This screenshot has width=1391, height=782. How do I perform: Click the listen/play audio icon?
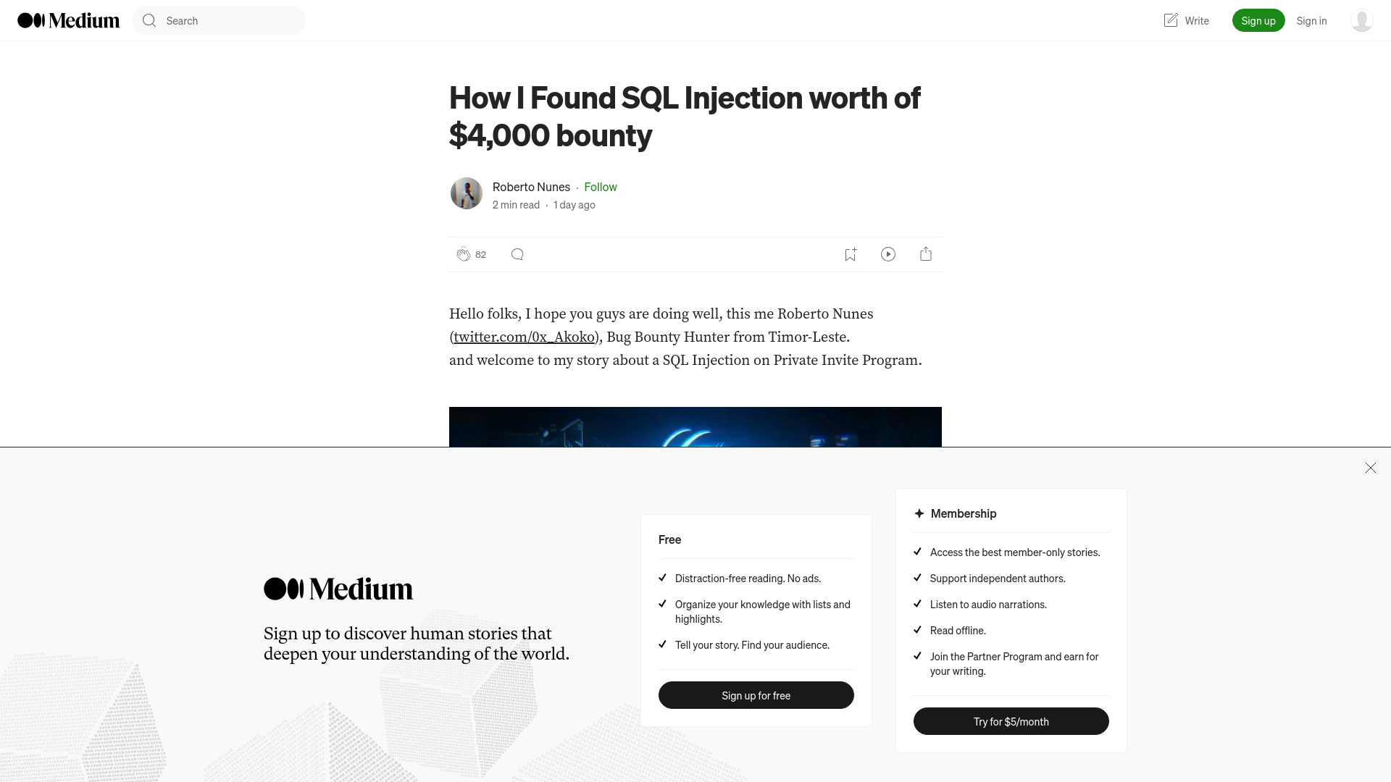tap(888, 253)
